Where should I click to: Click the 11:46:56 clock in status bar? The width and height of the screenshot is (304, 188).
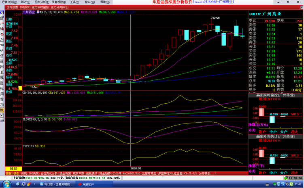(295, 178)
